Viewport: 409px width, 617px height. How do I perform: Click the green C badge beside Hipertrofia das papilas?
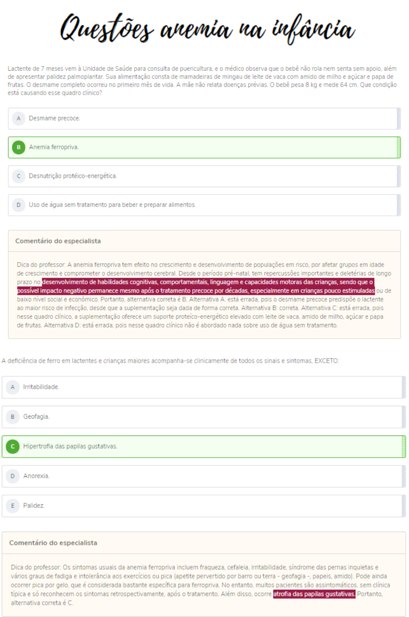click(x=12, y=446)
